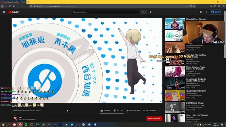This screenshot has width=226, height=127.
Task: Reload the page
Action: (10, 6)
